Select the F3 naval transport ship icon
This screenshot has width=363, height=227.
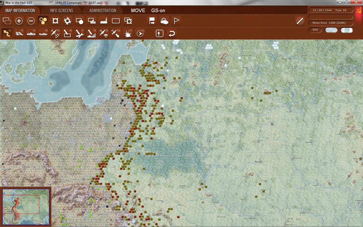(31, 33)
